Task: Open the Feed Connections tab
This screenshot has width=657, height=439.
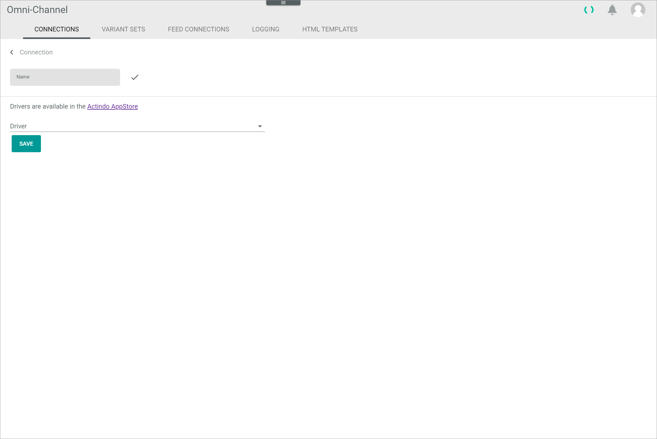Action: point(198,29)
